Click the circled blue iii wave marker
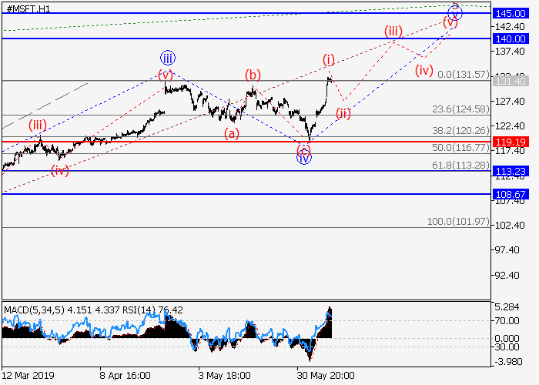Screen dimensions: 539x385 pos(168,57)
